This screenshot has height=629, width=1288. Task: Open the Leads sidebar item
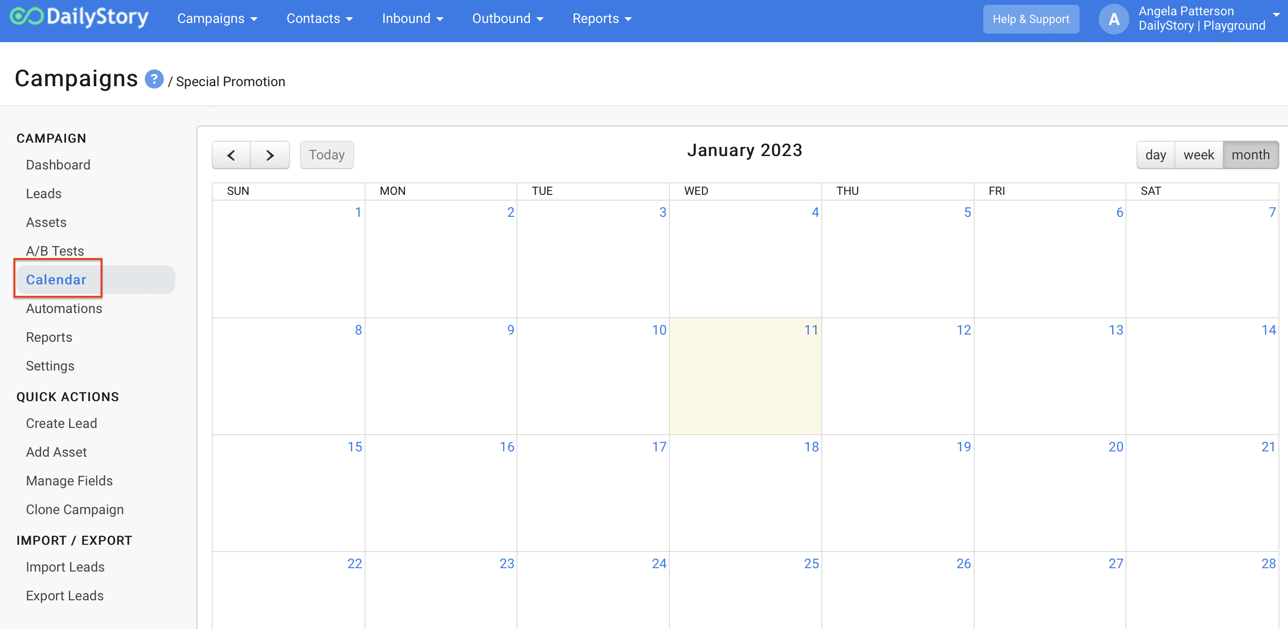pyautogui.click(x=44, y=193)
